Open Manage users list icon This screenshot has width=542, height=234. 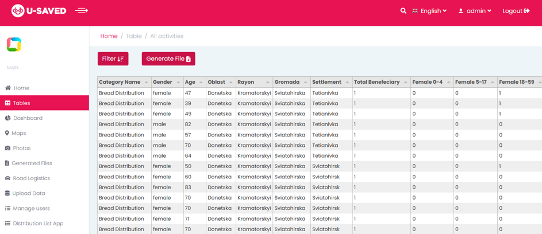click(x=7, y=208)
